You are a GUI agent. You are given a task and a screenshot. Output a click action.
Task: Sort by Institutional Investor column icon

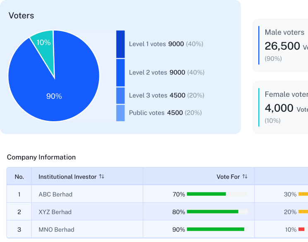pos(102,177)
